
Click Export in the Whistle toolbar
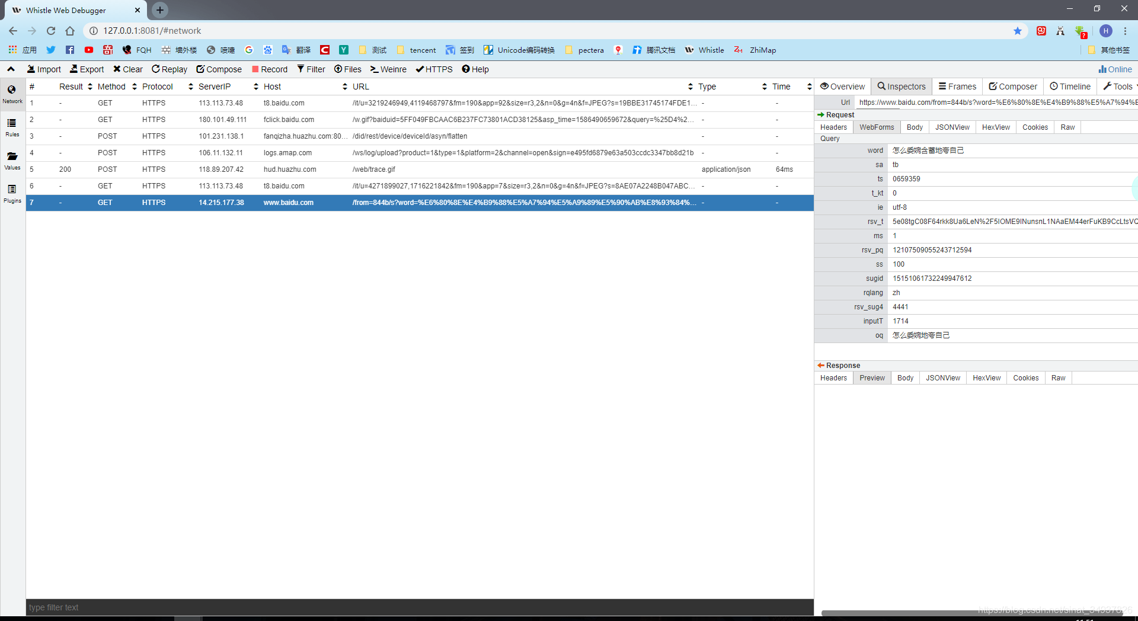point(87,69)
